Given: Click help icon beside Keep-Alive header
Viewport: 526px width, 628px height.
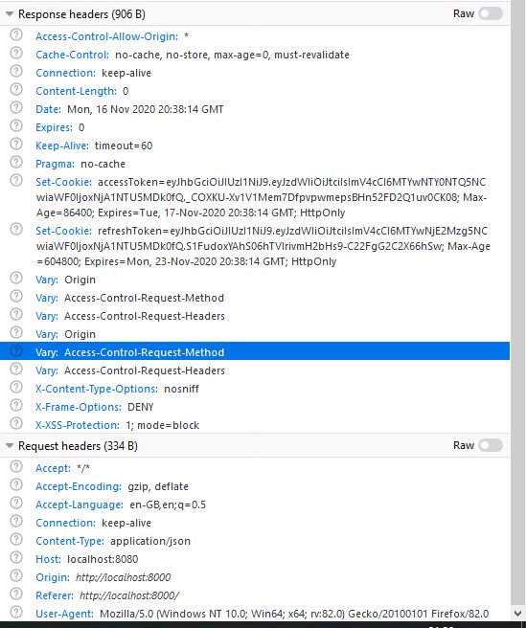Looking at the screenshot, I should (16, 144).
